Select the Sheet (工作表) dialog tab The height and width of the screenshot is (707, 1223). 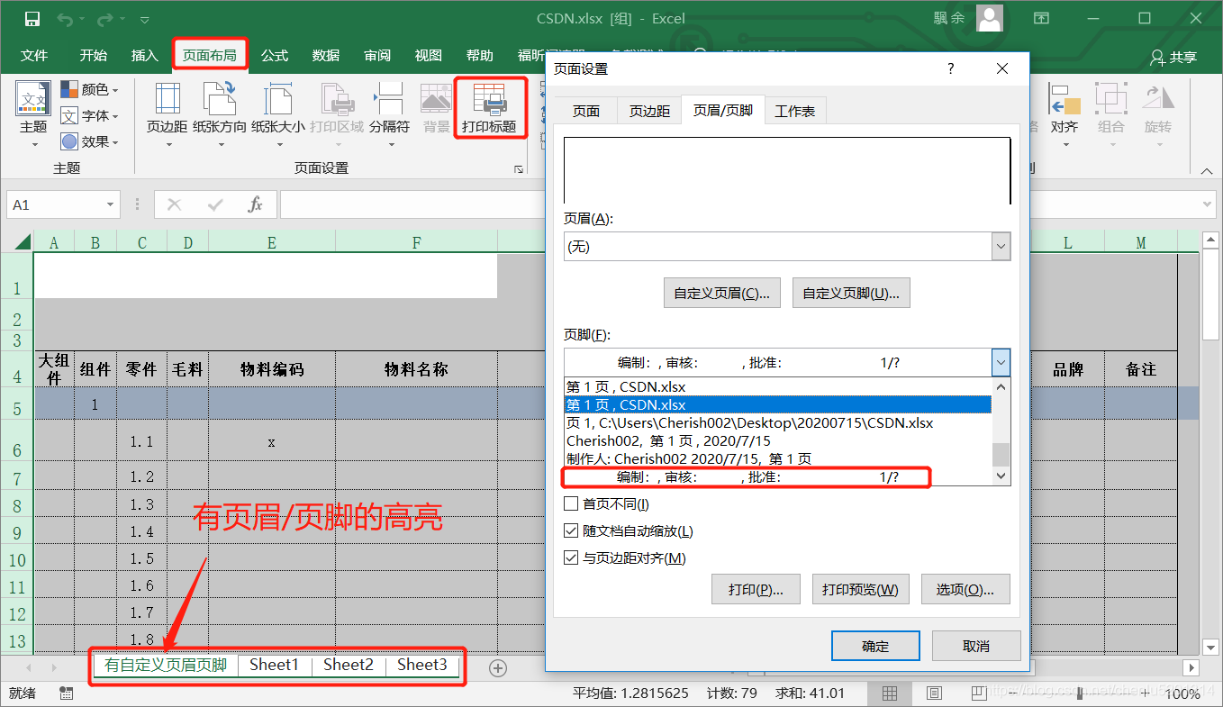[795, 111]
